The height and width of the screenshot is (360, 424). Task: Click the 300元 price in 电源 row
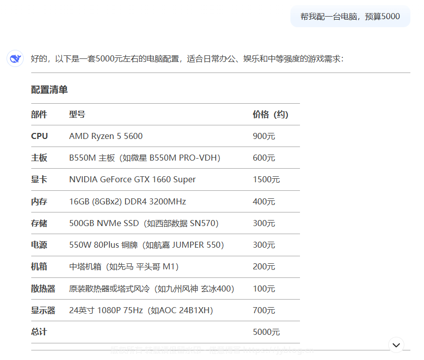pyautogui.click(x=264, y=245)
